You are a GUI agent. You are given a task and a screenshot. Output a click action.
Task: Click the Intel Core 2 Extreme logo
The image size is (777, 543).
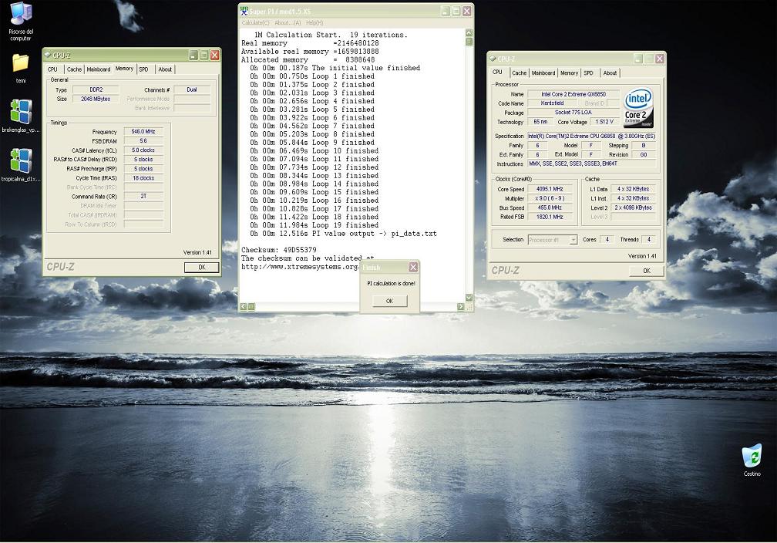click(x=638, y=108)
